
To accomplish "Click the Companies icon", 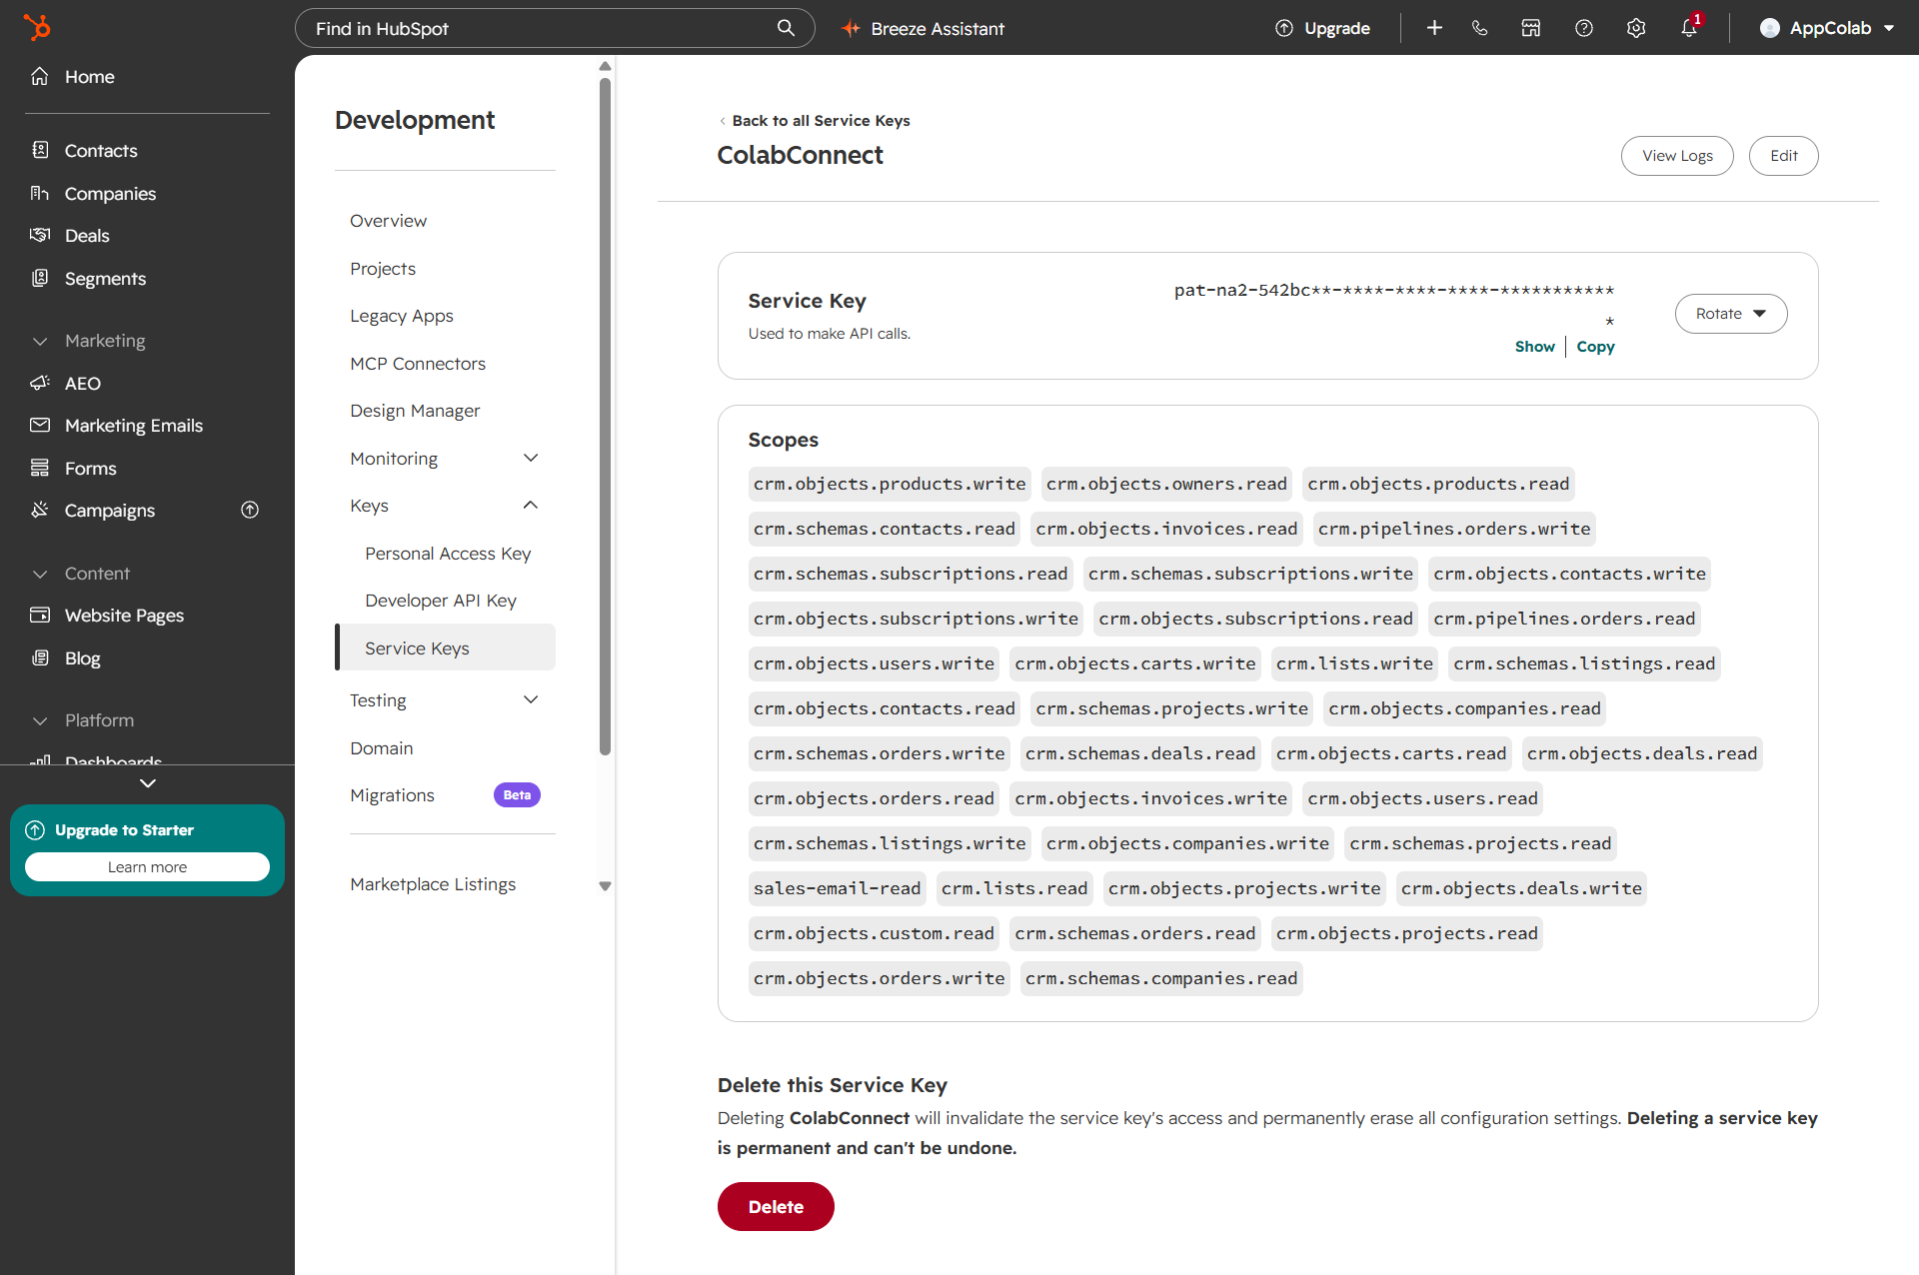I will (x=40, y=193).
